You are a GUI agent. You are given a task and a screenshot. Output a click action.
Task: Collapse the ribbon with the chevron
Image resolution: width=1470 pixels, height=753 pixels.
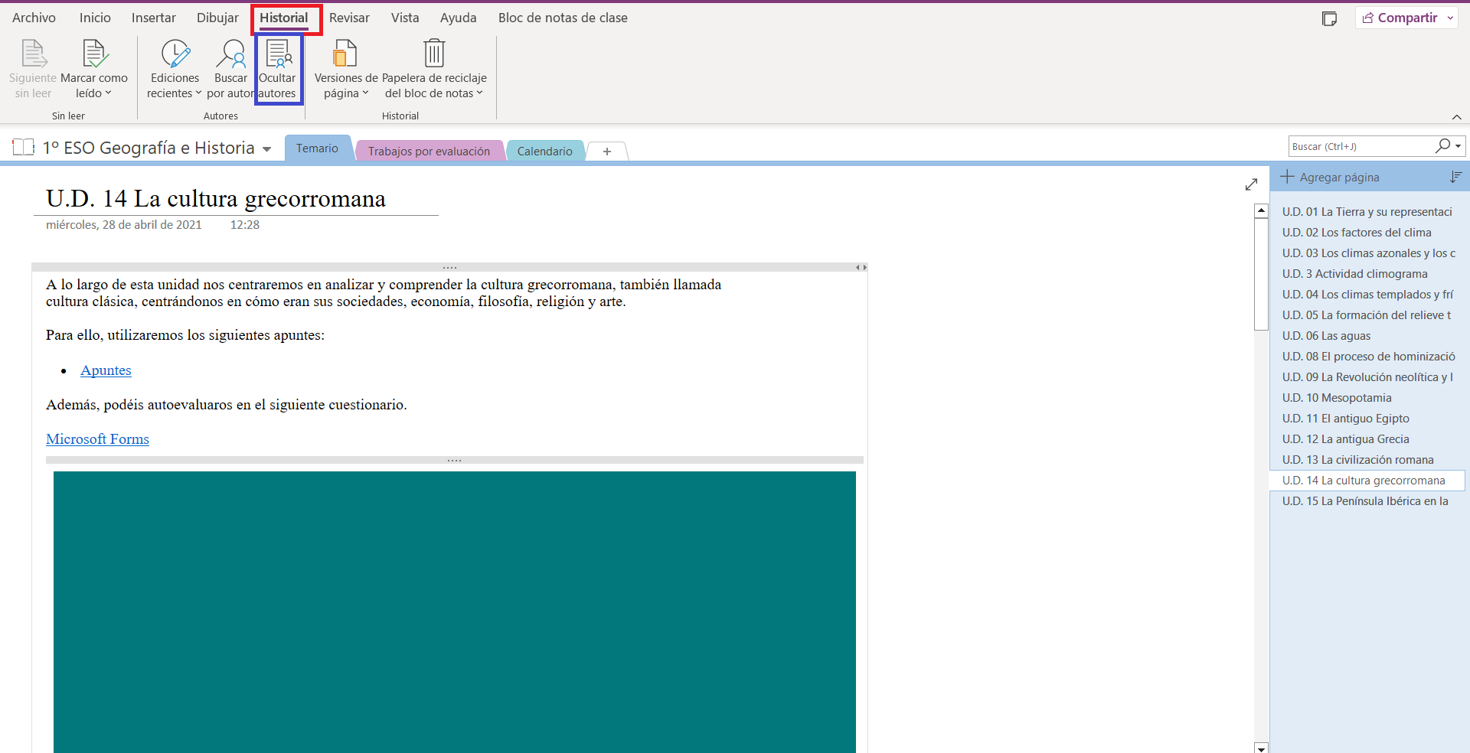(x=1456, y=116)
